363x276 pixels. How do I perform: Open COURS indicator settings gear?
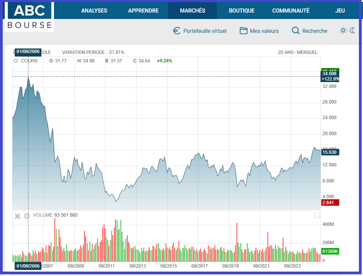(16, 61)
